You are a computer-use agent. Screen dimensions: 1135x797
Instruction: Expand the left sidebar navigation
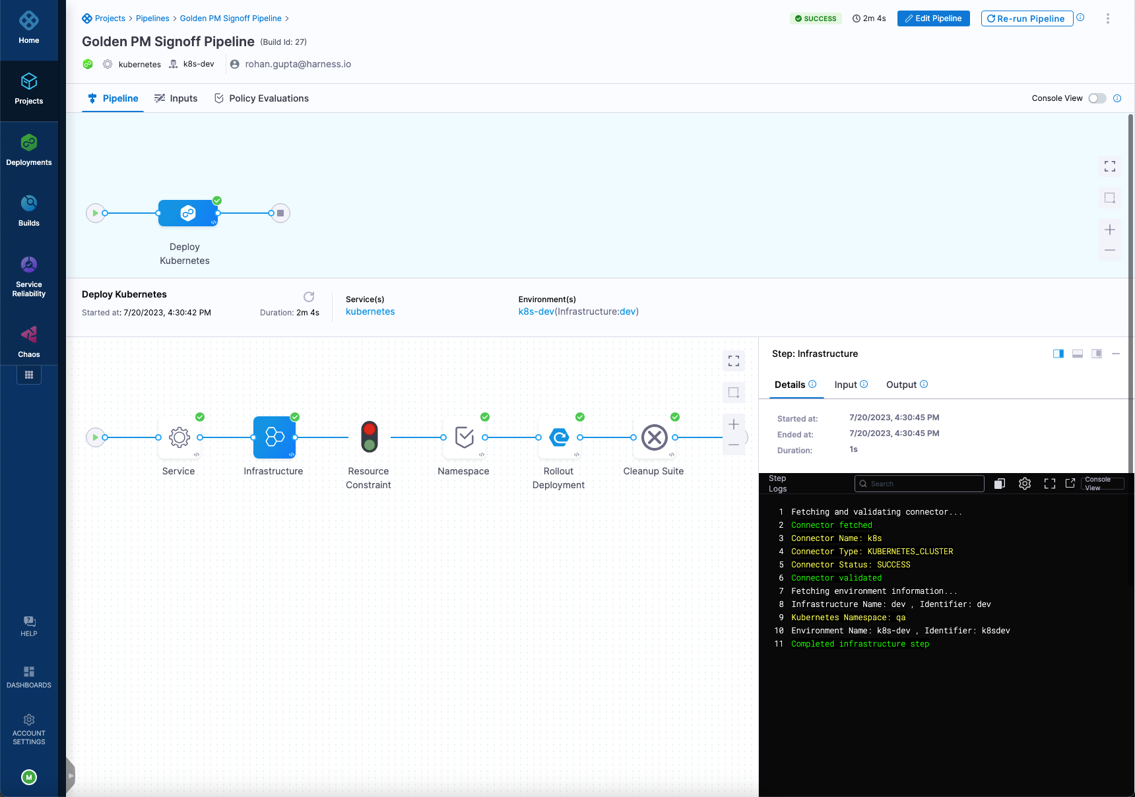[x=71, y=776]
